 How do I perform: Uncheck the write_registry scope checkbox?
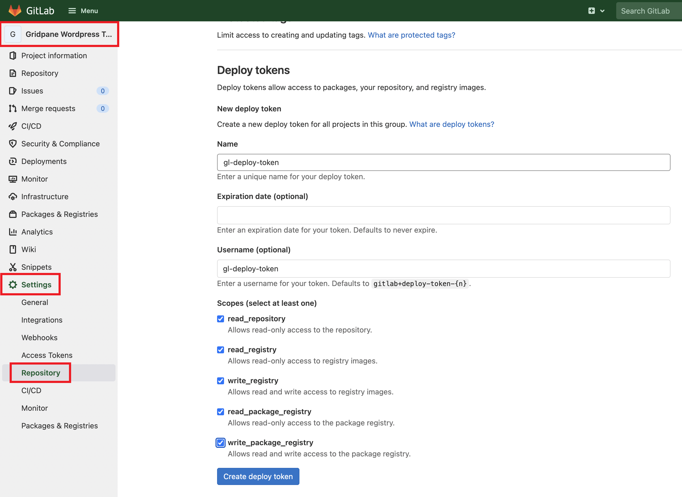pyautogui.click(x=220, y=381)
